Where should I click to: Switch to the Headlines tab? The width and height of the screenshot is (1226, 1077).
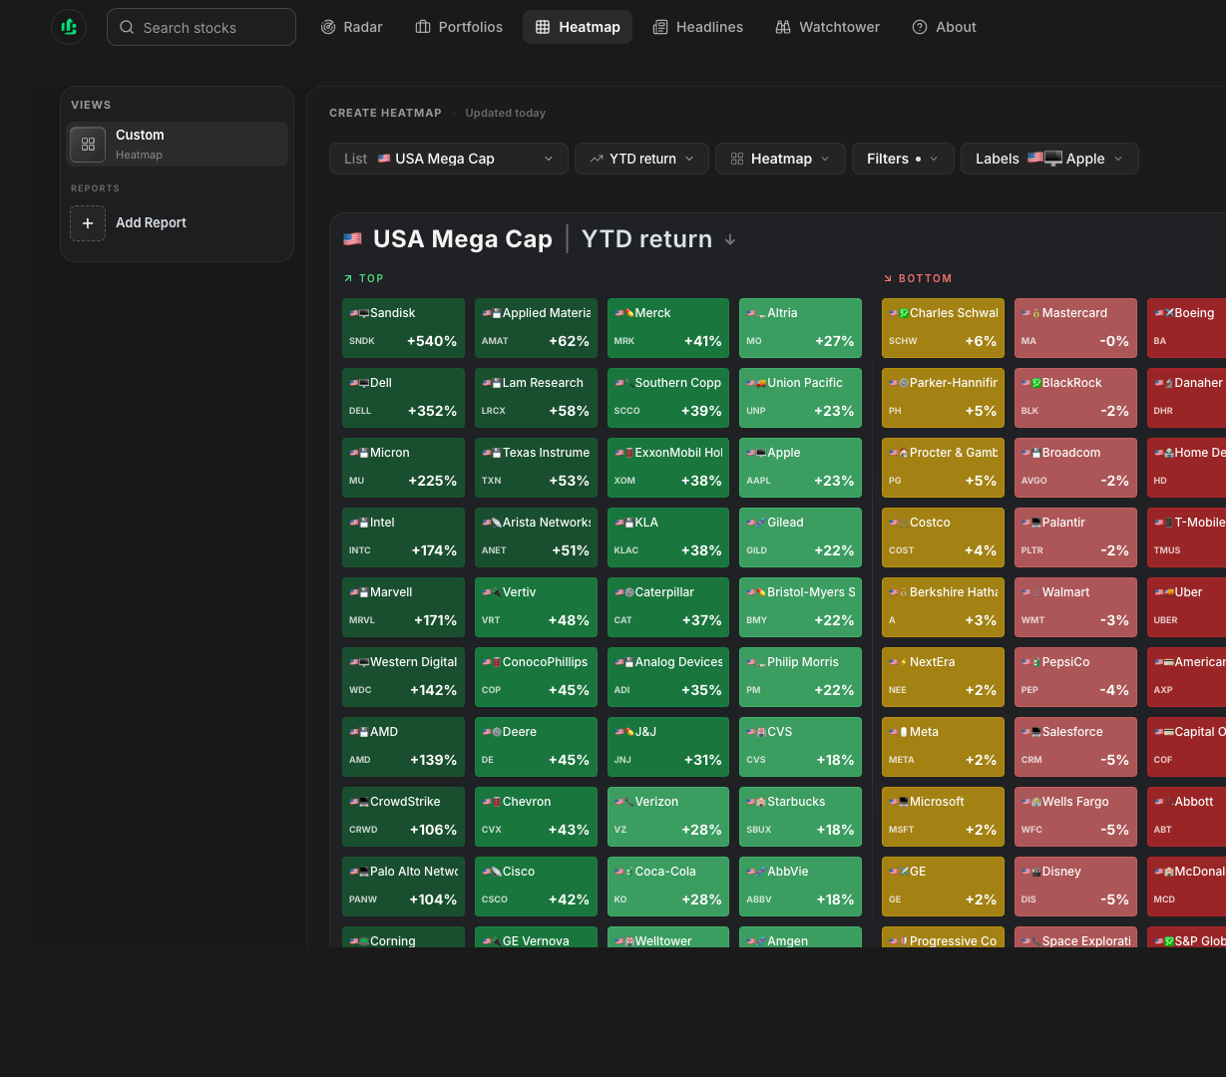pyautogui.click(x=698, y=27)
